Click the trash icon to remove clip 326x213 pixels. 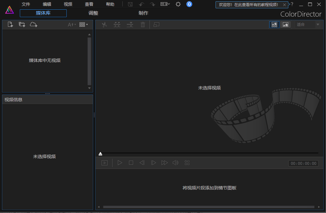[x=143, y=24]
